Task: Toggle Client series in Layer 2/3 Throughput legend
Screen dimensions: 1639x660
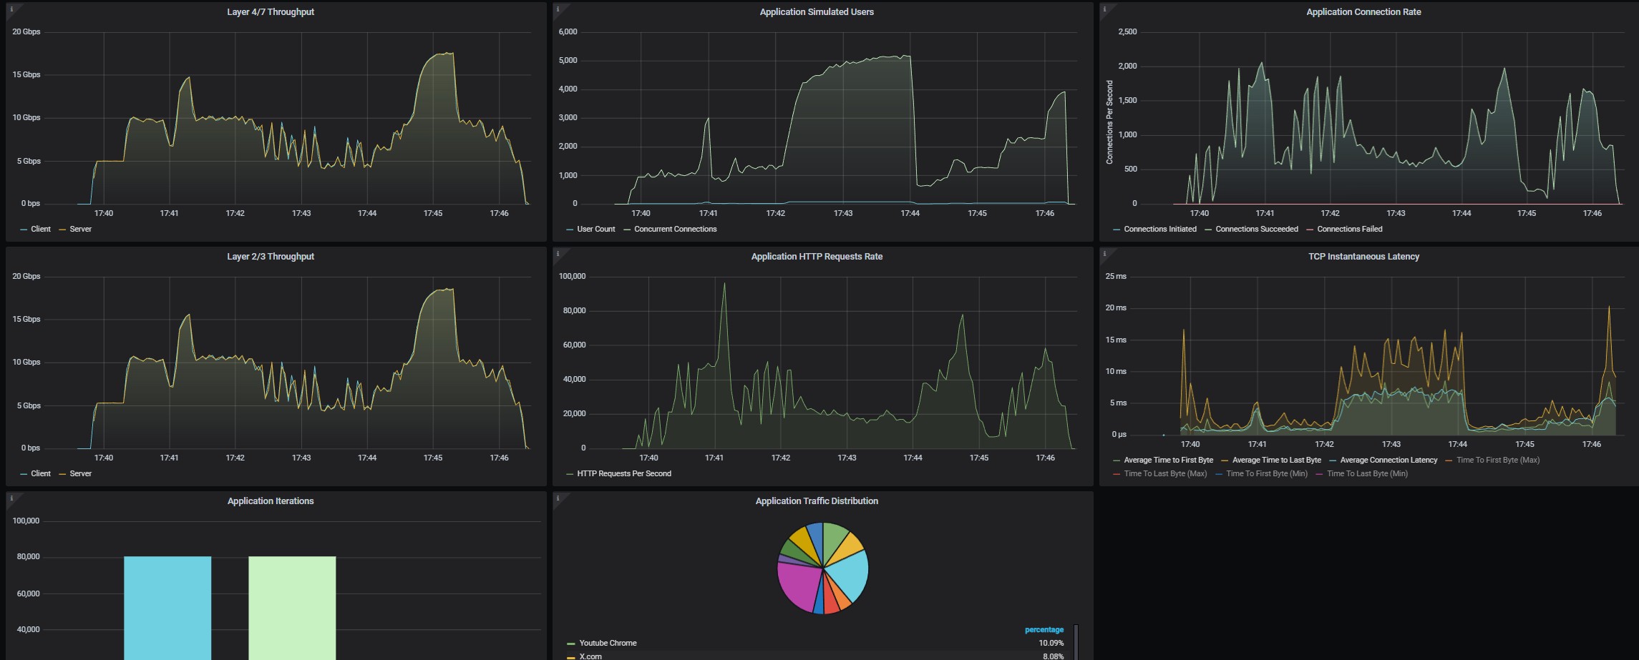Action: 41,474
